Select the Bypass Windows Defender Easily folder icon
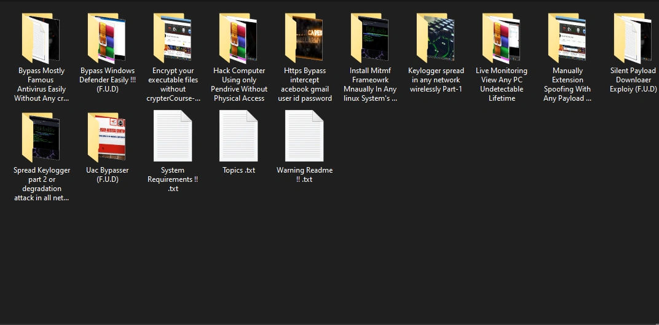 coord(107,38)
